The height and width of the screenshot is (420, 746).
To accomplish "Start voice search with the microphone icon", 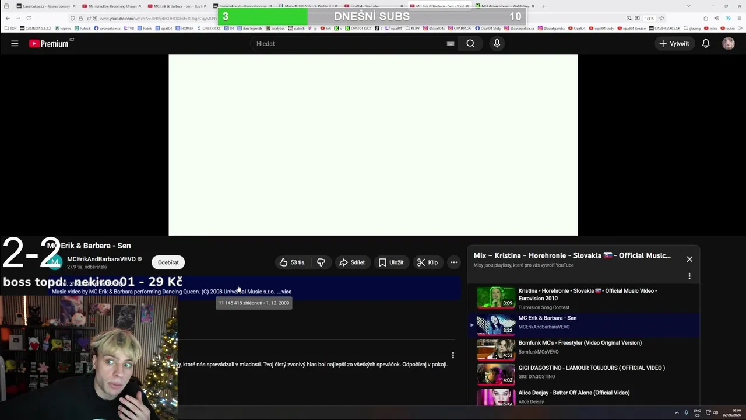I will (x=497, y=43).
